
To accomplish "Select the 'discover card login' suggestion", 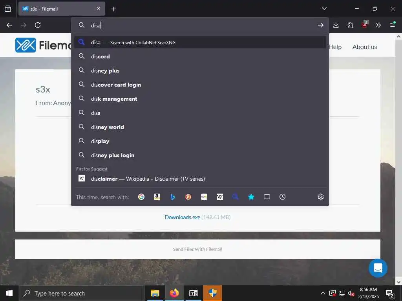I will click(200, 85).
